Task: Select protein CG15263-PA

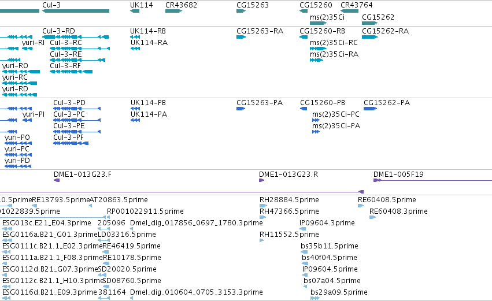Action: pos(260,103)
